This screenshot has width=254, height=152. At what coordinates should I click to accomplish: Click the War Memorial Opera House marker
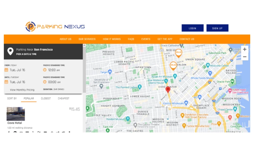pos(166,81)
